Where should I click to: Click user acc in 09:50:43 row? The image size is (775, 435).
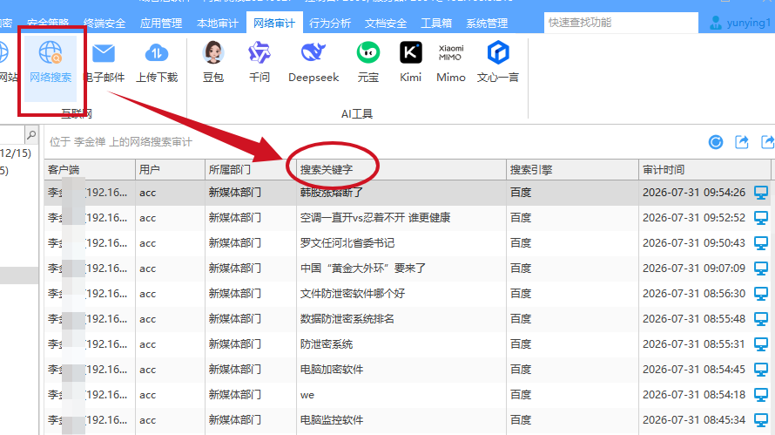(x=147, y=243)
